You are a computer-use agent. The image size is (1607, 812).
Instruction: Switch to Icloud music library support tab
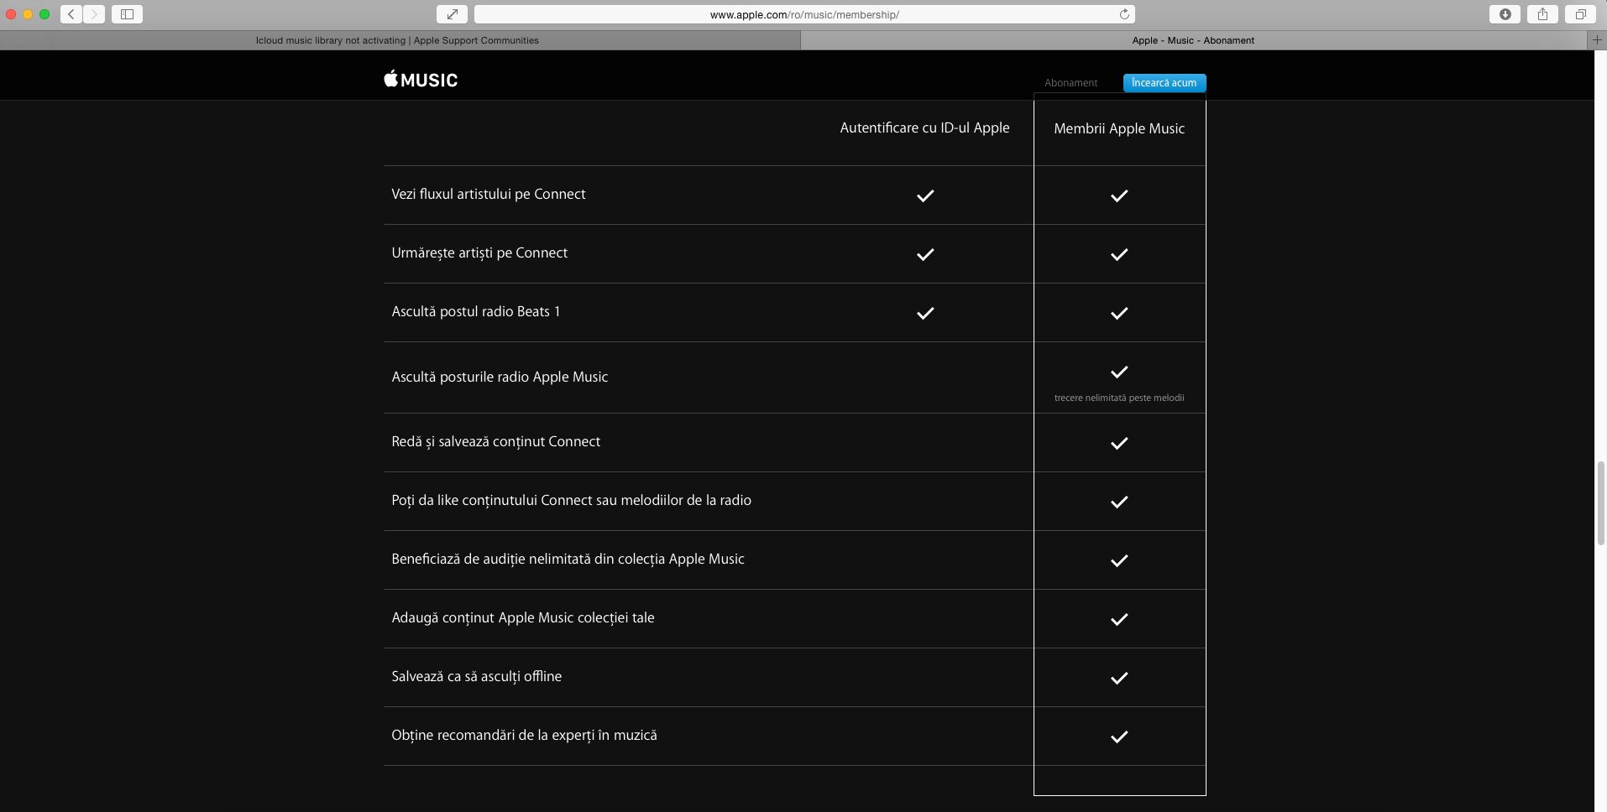397,40
